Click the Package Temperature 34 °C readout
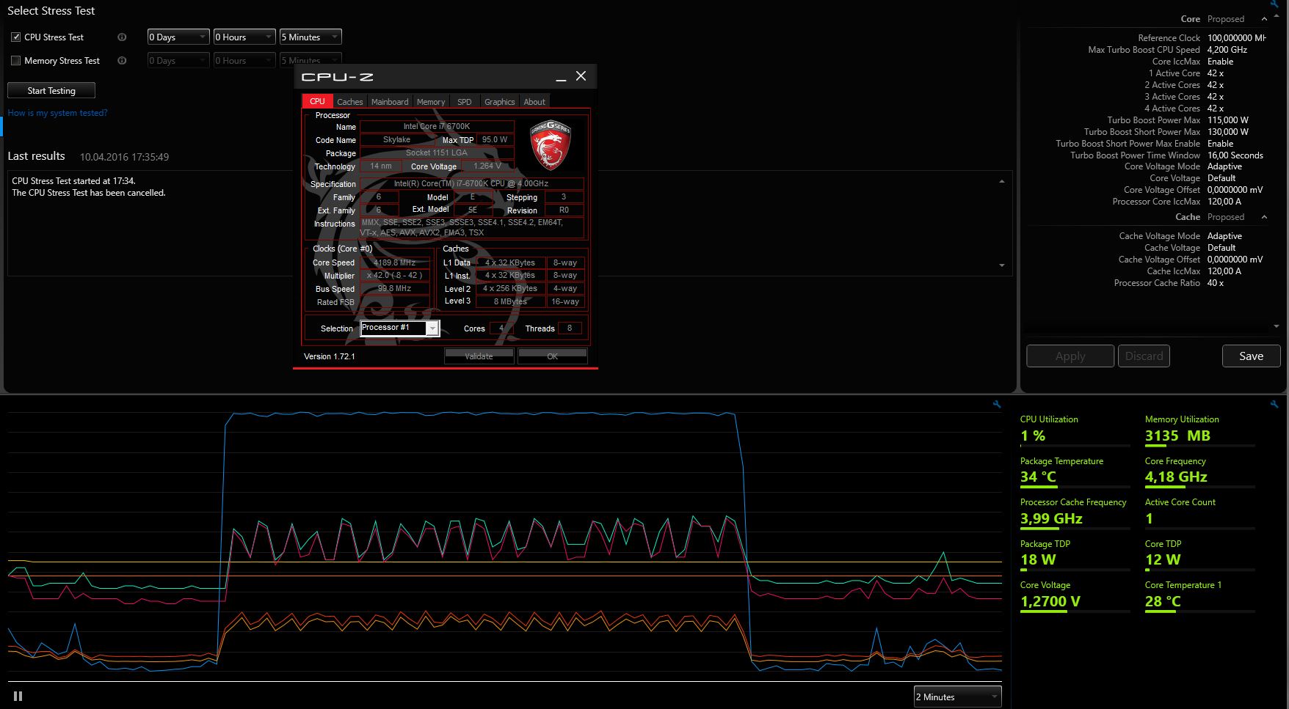1289x709 pixels. [1075, 471]
